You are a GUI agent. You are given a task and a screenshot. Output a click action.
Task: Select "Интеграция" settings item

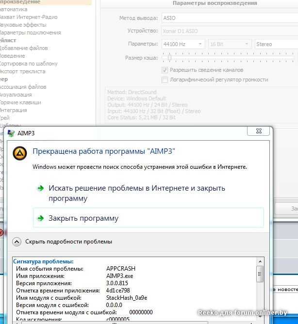[14, 110]
